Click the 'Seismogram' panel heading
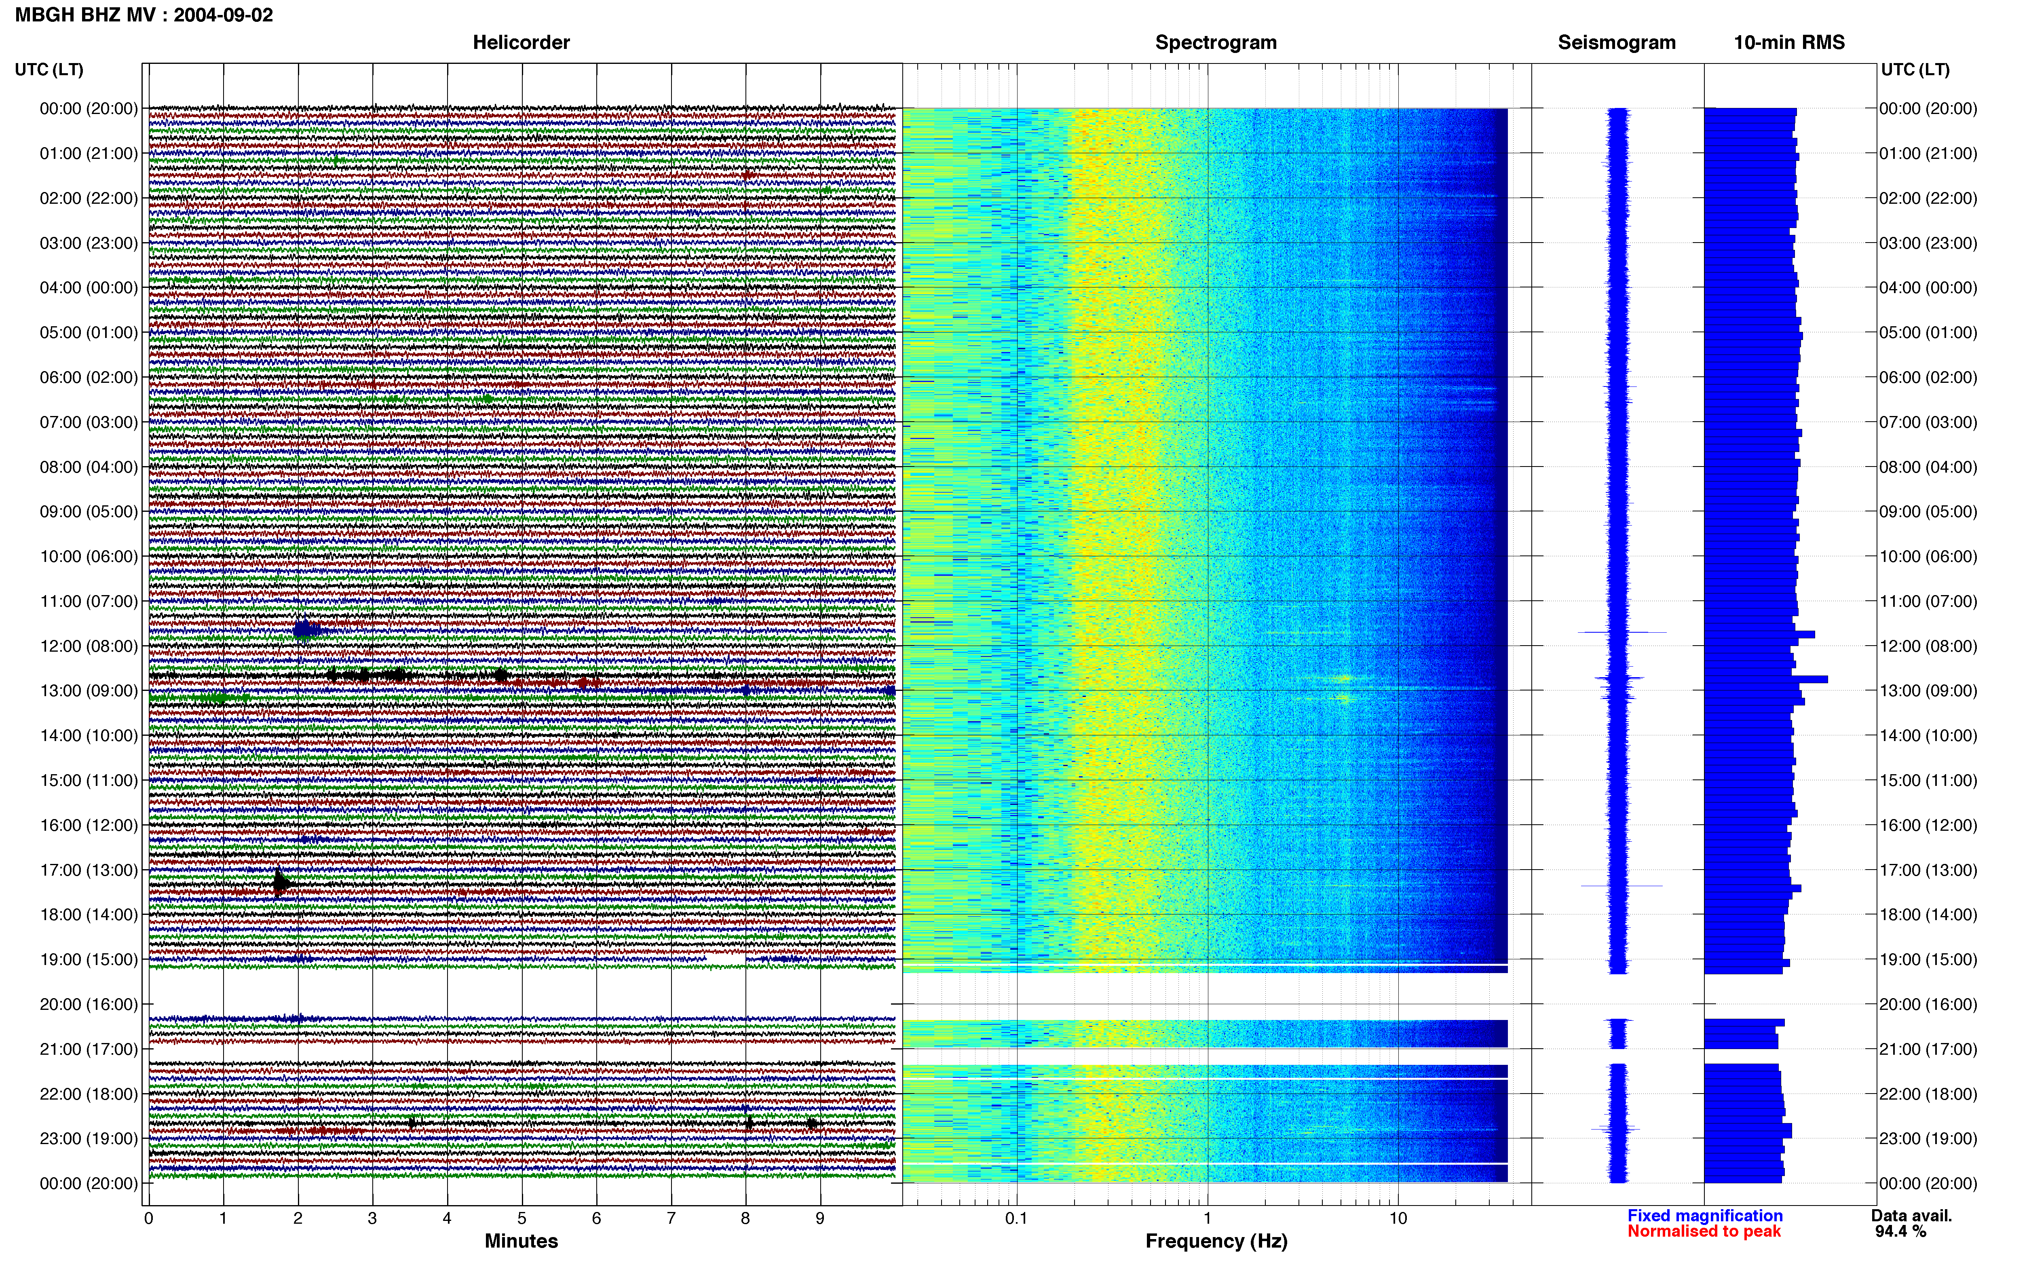The image size is (2029, 1269). tap(1616, 43)
